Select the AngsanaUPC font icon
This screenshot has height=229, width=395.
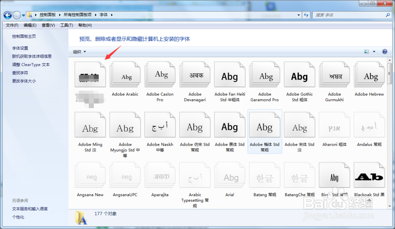click(x=125, y=175)
